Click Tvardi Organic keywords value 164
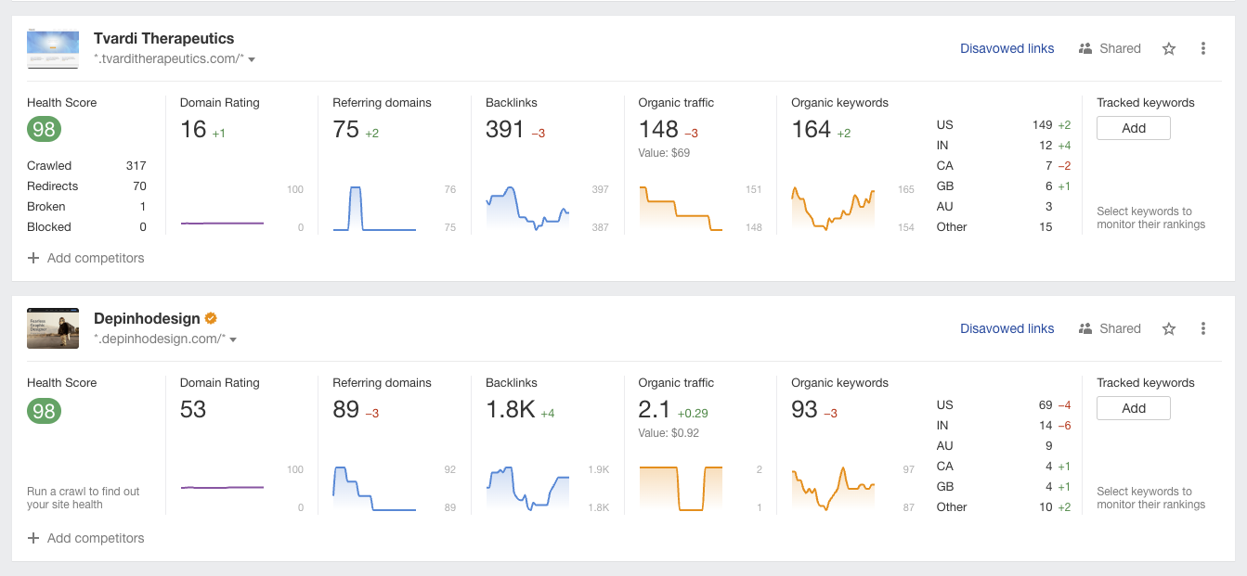The width and height of the screenshot is (1247, 576). (x=811, y=130)
